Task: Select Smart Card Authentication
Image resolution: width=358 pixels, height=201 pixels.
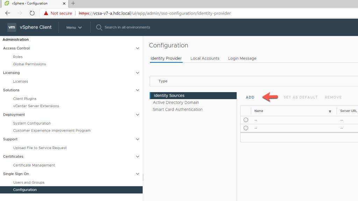Action: tap(178, 109)
